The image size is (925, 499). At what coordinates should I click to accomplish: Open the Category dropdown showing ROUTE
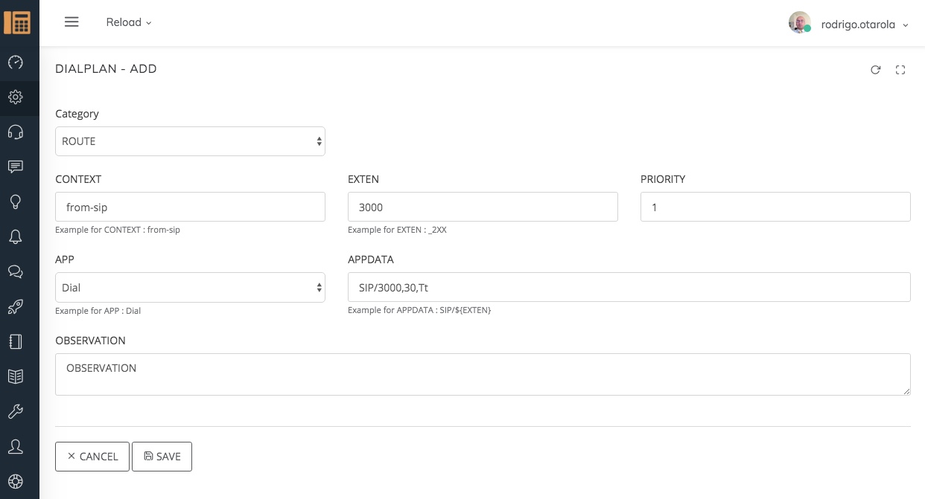pyautogui.click(x=190, y=141)
